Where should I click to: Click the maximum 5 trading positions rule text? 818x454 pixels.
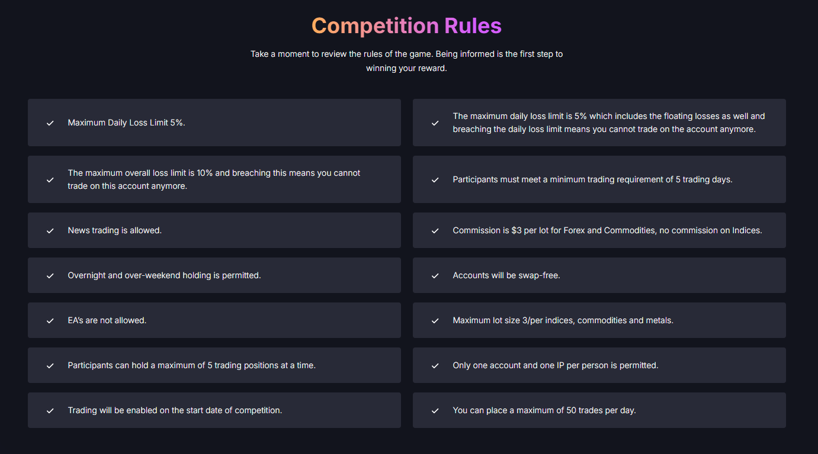pos(192,365)
